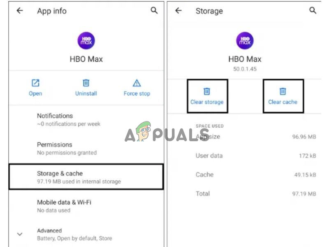The height and width of the screenshot is (247, 329).
Task: Tap the Total storage row
Action: click(255, 193)
